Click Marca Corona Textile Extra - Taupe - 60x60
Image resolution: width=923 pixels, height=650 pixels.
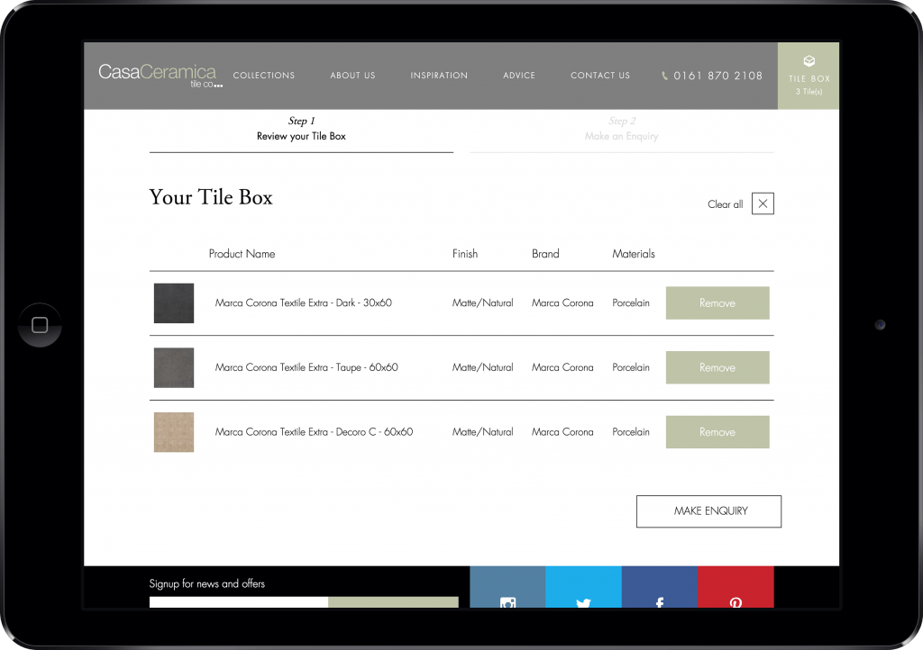[x=306, y=368]
